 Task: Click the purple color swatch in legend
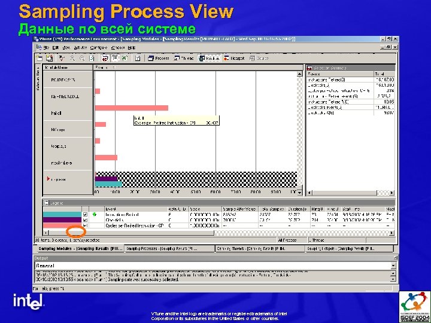[62, 220]
